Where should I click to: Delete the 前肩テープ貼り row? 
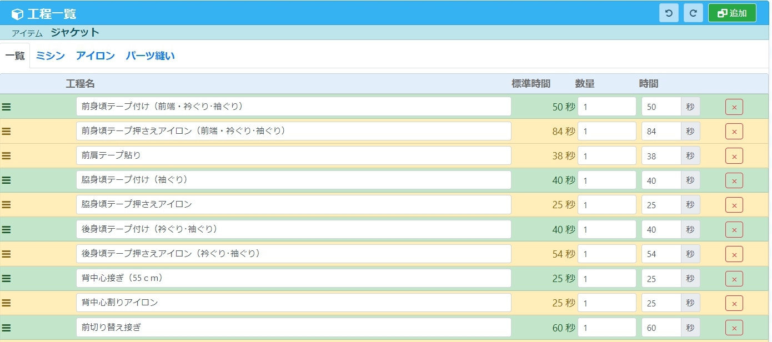click(734, 156)
